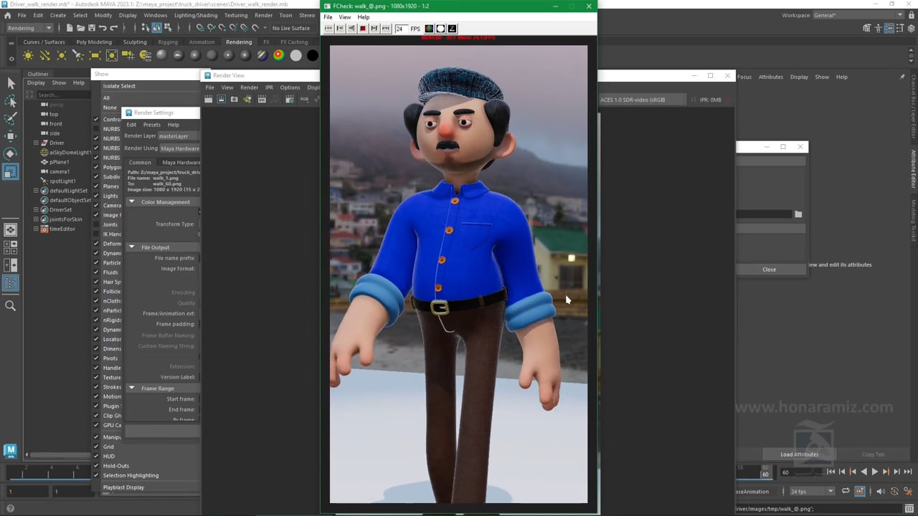
Task: Create a volume light from shelf
Action: click(x=112, y=55)
